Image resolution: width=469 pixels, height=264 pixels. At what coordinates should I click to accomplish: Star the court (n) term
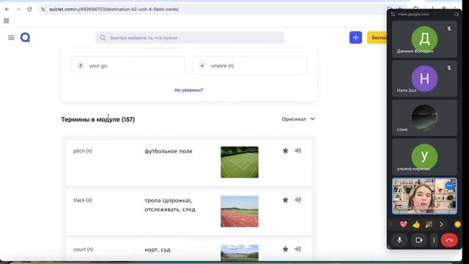(x=285, y=249)
